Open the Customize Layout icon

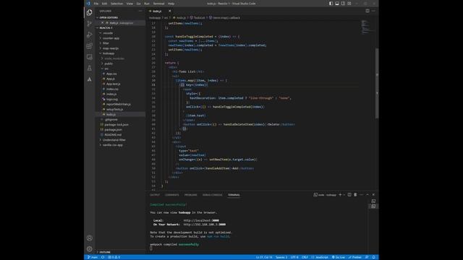pyautogui.click(x=349, y=4)
